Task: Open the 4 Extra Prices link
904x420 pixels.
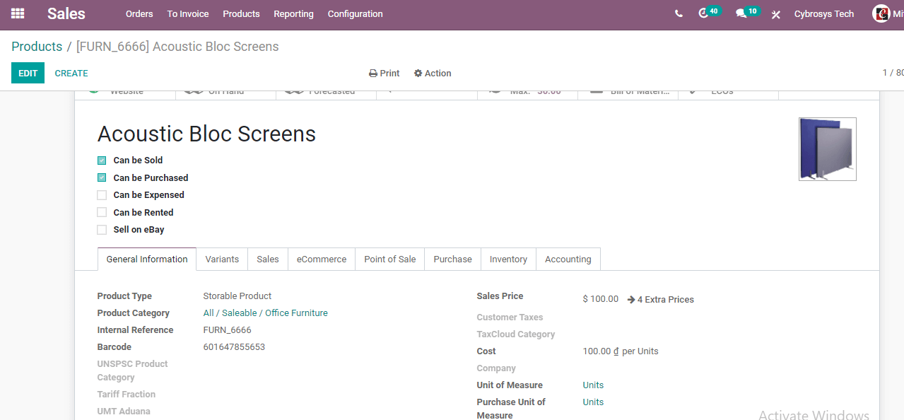Action: click(661, 300)
